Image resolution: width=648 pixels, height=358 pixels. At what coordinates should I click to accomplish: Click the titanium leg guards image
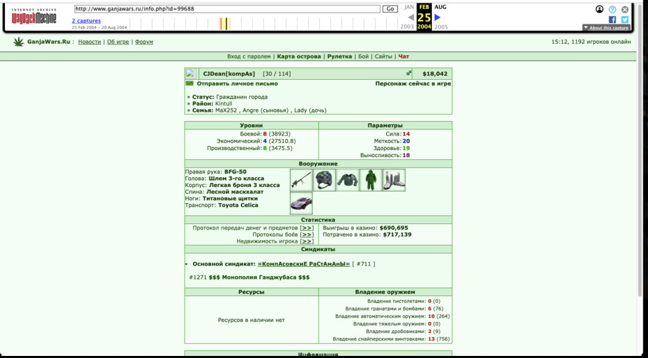click(x=394, y=180)
